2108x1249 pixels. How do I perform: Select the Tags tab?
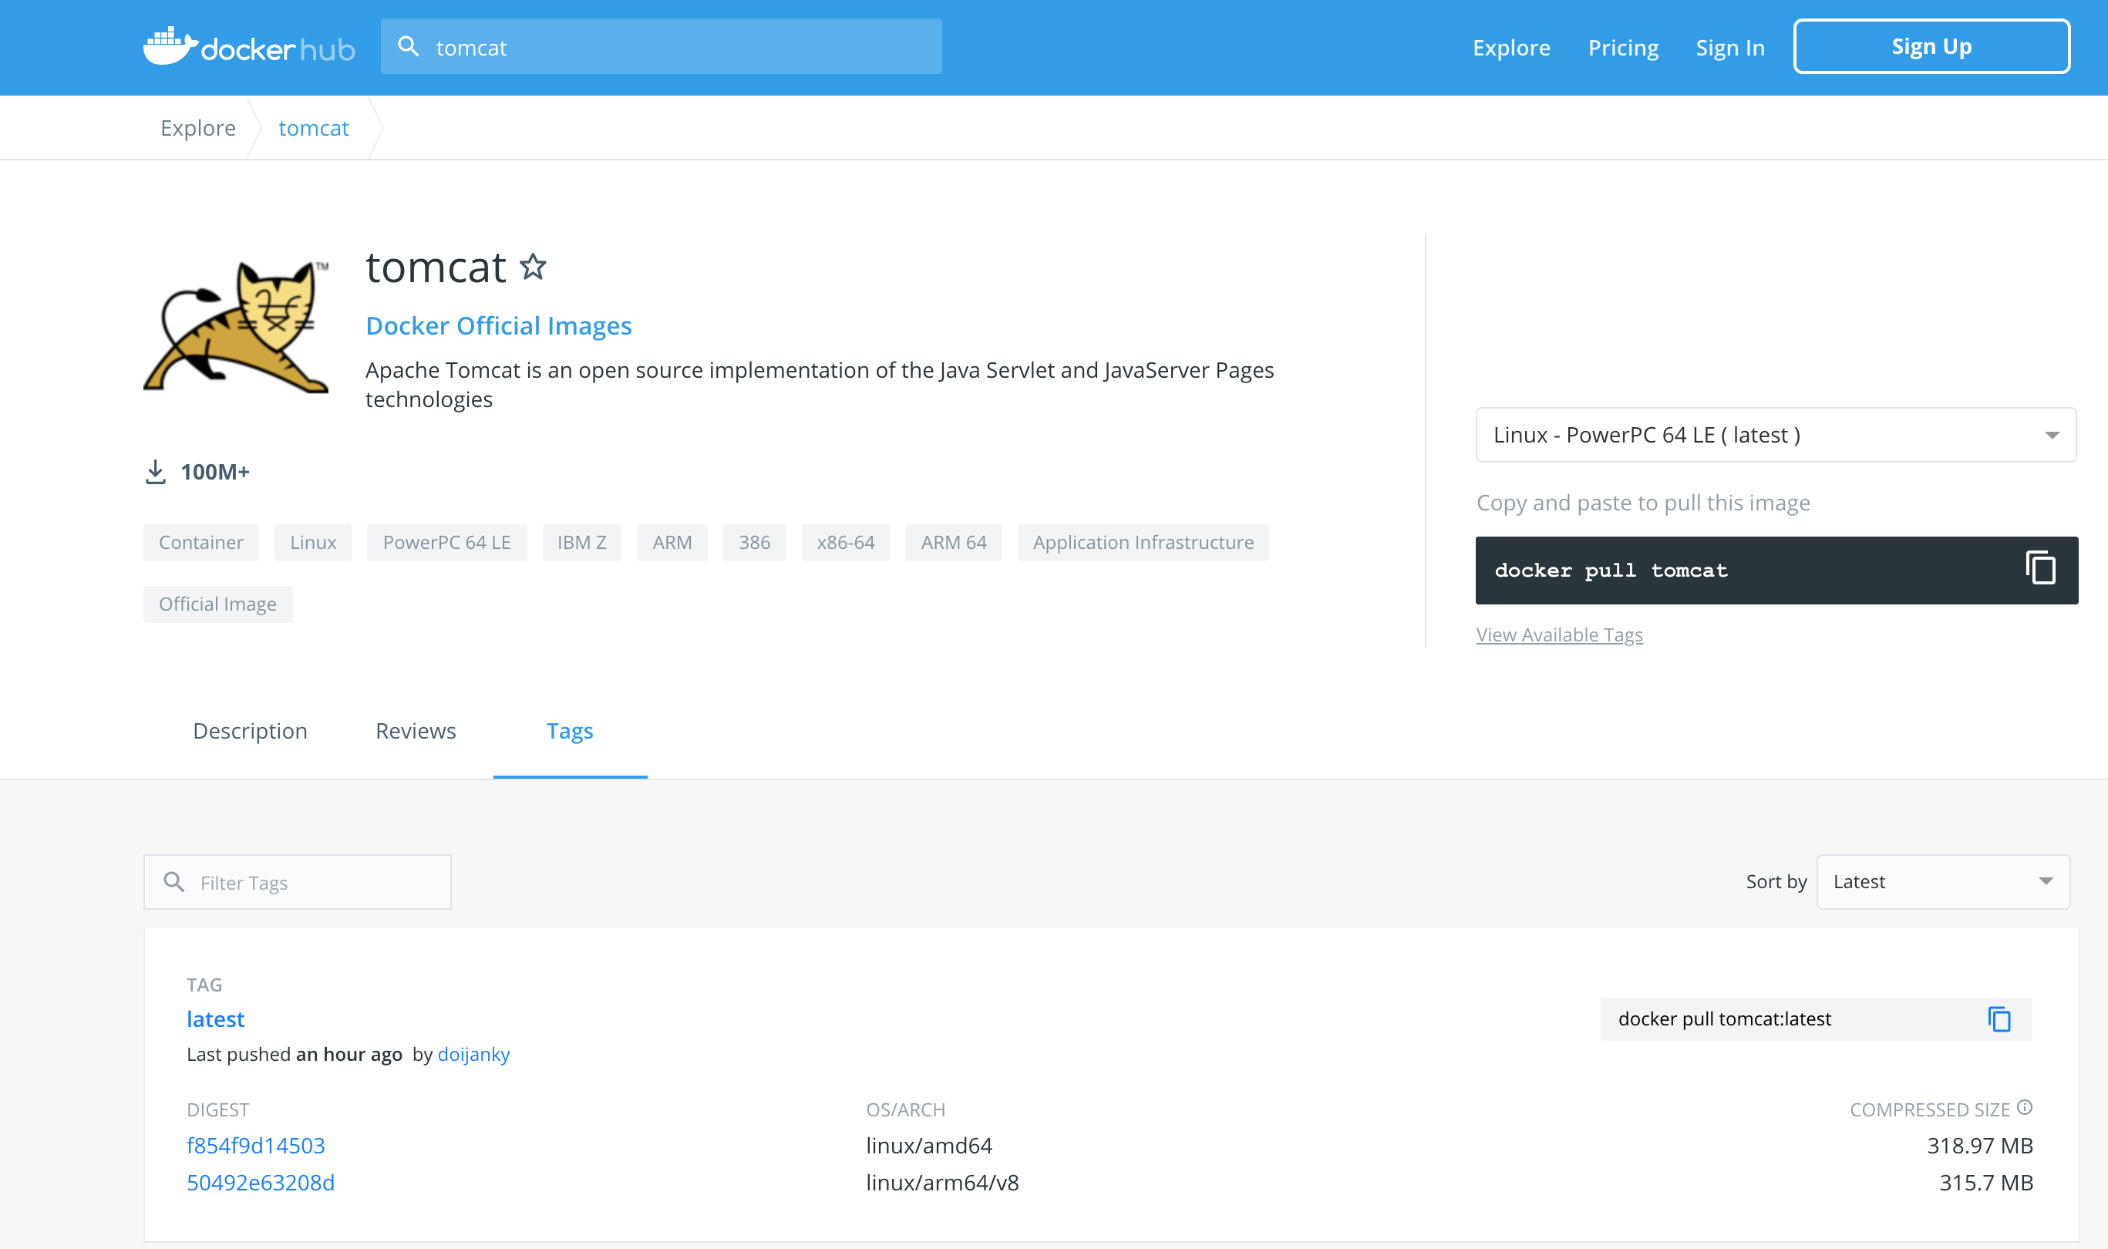pyautogui.click(x=570, y=731)
